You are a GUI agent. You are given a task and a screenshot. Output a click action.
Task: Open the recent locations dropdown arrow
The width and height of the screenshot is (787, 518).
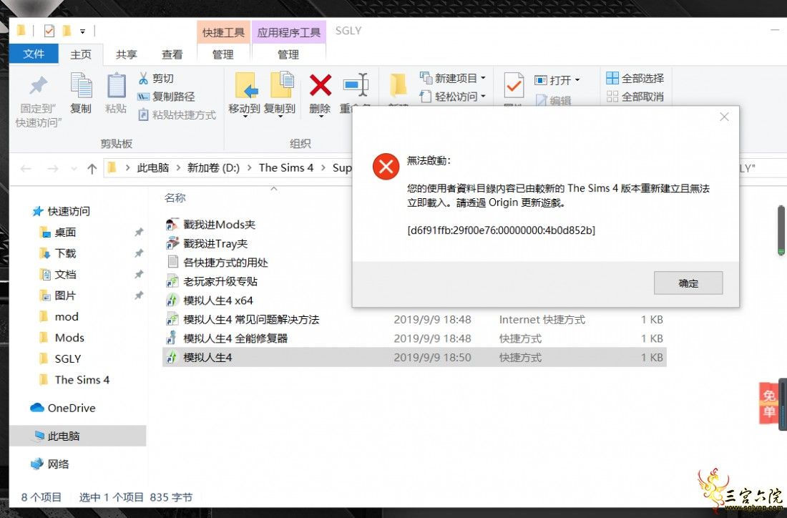coord(74,169)
